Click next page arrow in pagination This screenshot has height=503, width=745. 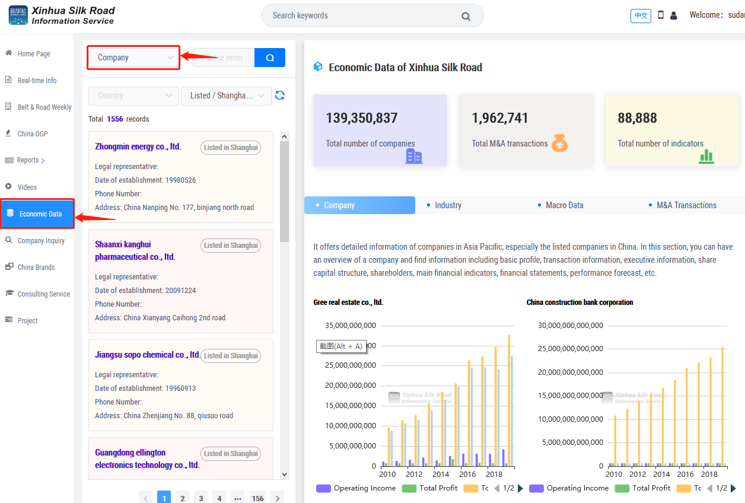point(276,498)
